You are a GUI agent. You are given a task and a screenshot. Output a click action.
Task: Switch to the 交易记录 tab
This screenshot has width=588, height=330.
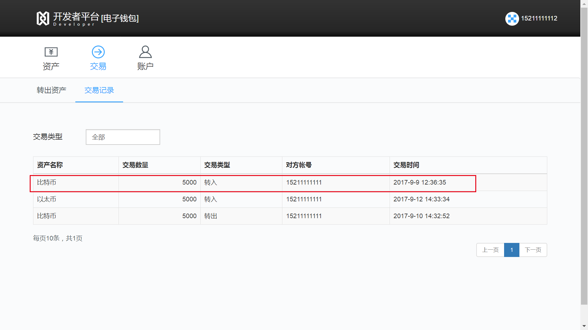point(99,90)
